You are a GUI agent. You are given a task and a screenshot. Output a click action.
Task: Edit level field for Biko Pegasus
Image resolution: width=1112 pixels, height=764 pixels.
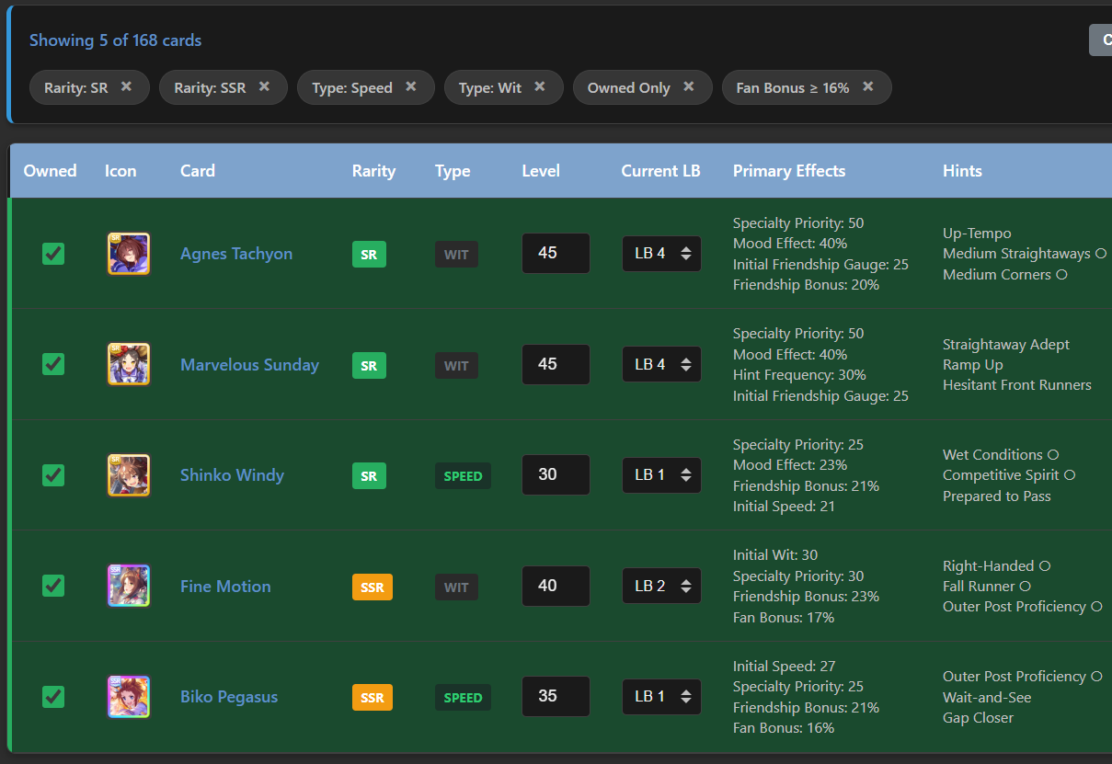[556, 696]
